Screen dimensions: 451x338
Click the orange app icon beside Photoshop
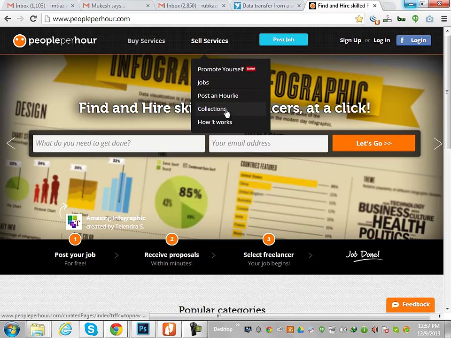(169, 329)
